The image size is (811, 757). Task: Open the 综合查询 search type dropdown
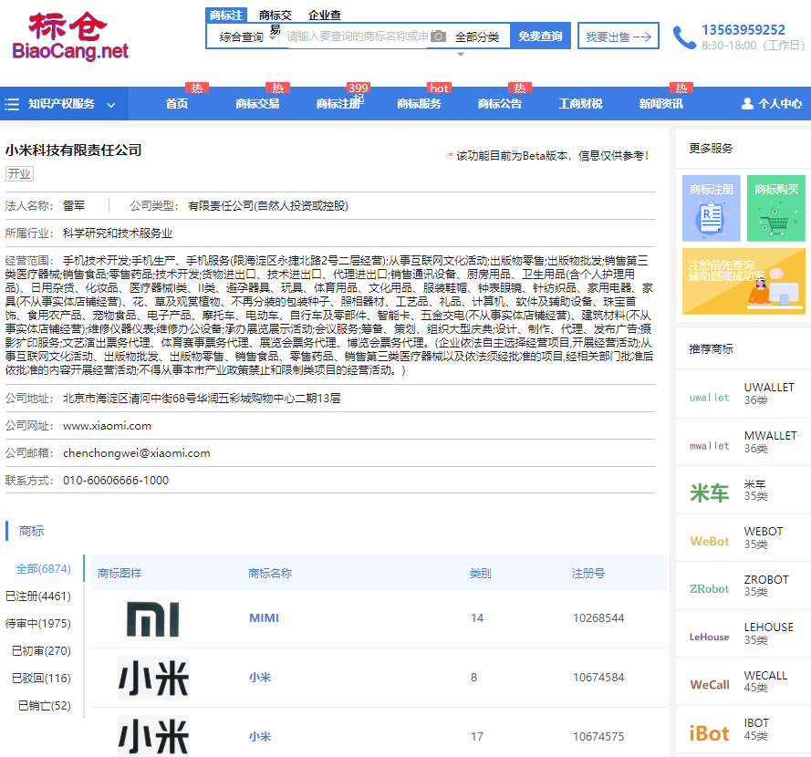click(x=246, y=37)
